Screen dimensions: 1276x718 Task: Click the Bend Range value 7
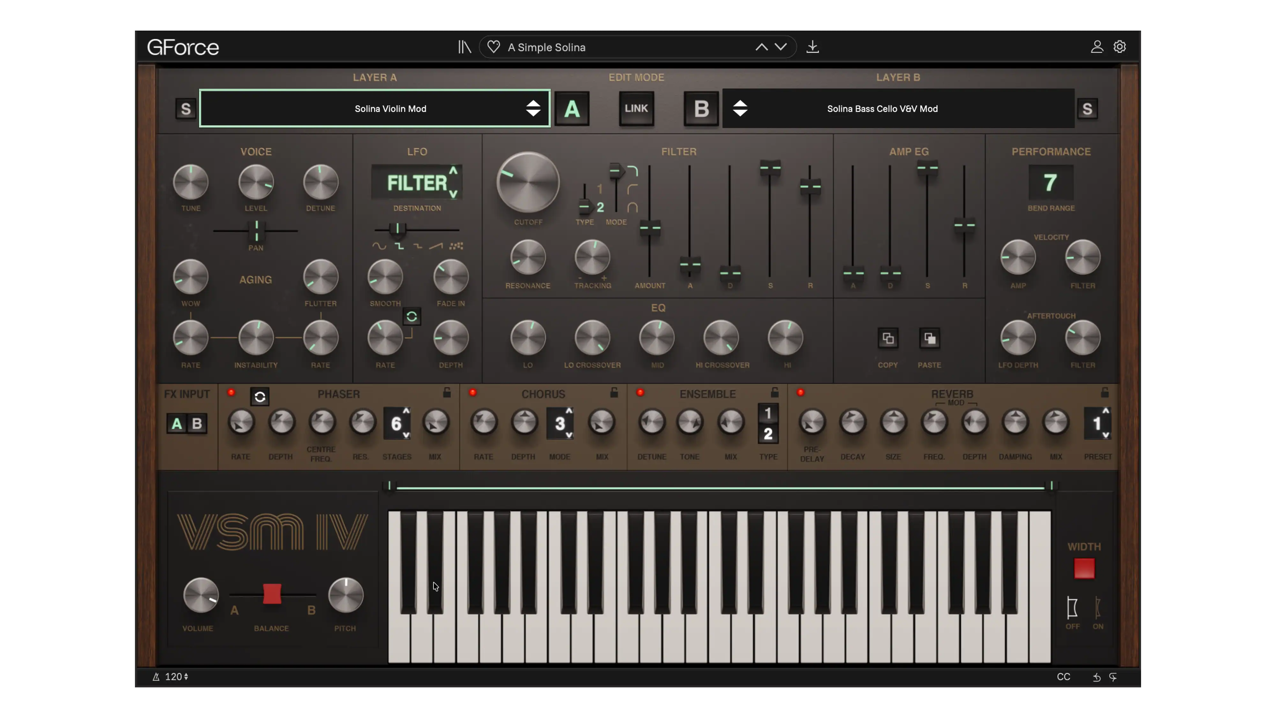point(1050,183)
